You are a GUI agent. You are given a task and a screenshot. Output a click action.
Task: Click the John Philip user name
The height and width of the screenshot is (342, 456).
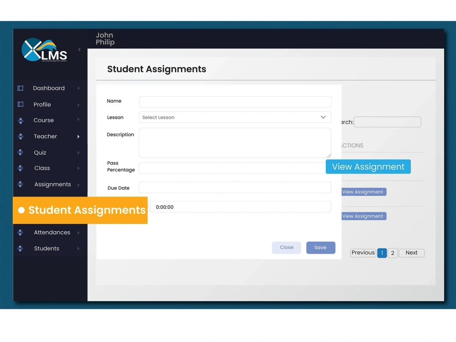pyautogui.click(x=105, y=39)
